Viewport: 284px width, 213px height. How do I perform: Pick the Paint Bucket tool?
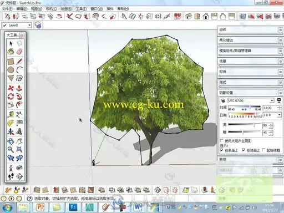click(x=11, y=52)
